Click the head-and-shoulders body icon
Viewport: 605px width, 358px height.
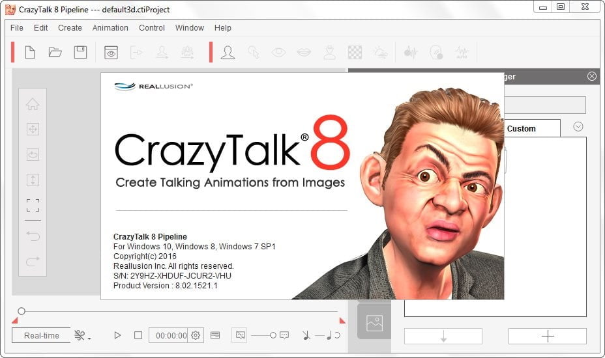point(329,53)
